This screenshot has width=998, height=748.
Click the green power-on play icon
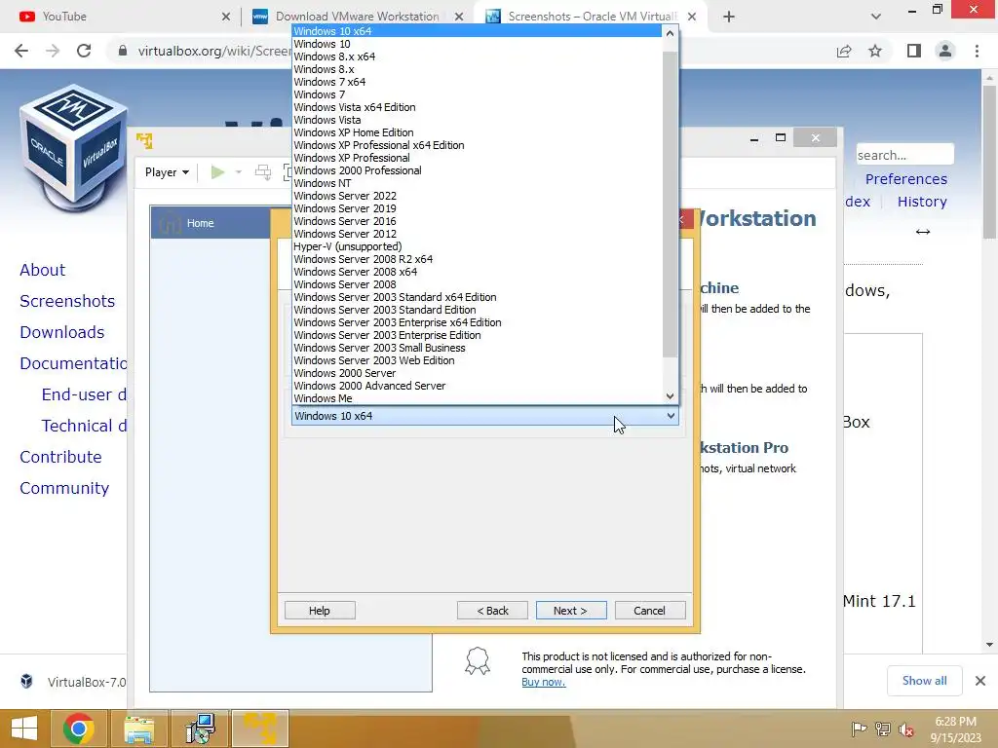tap(217, 172)
